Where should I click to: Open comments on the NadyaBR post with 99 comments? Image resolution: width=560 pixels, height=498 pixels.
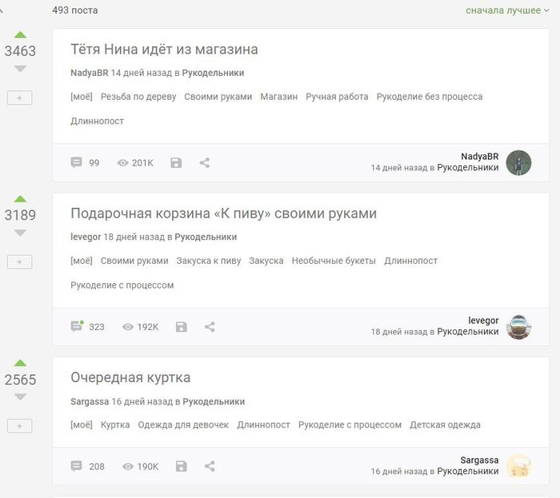[77, 162]
